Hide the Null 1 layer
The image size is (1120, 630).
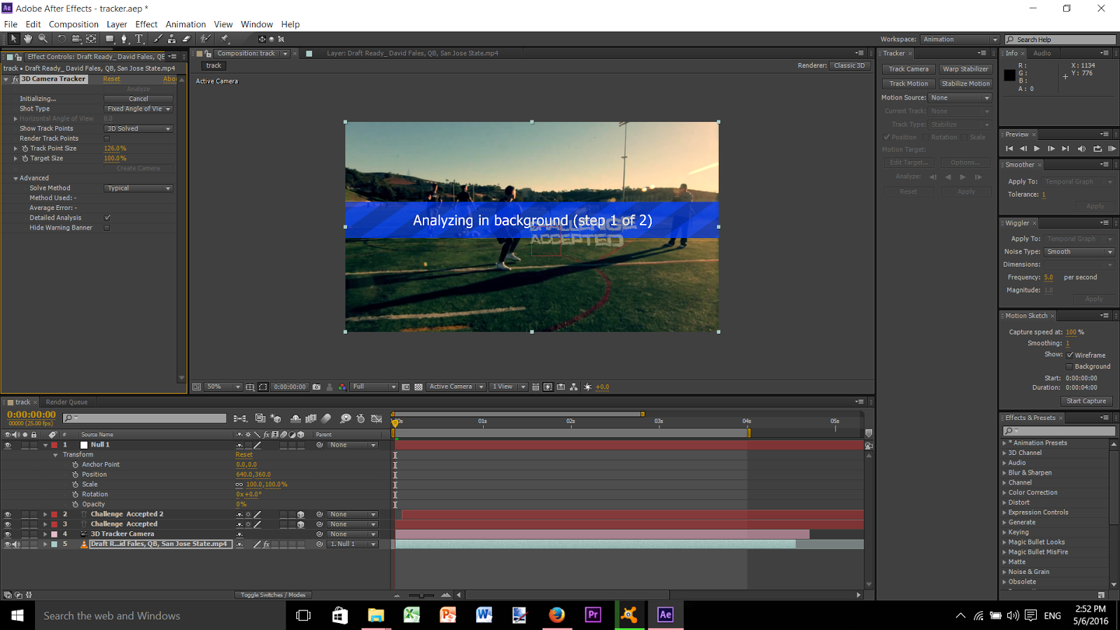coord(8,445)
